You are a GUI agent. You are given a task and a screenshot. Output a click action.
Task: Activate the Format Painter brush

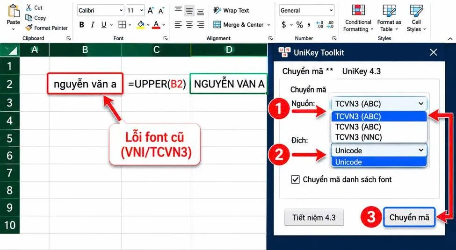pyautogui.click(x=29, y=28)
